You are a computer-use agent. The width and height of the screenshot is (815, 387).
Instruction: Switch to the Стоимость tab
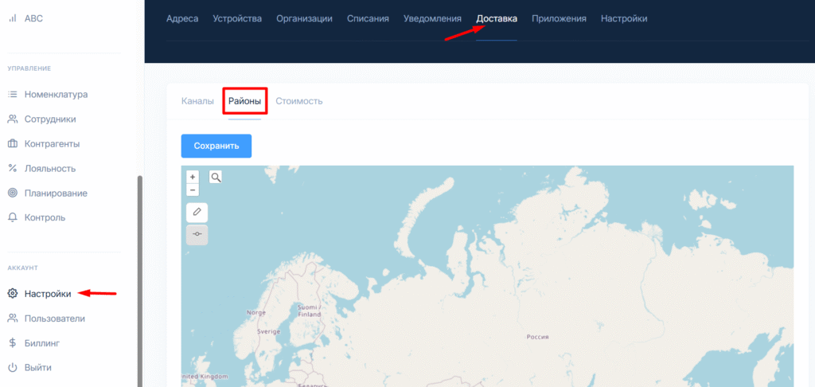point(298,101)
